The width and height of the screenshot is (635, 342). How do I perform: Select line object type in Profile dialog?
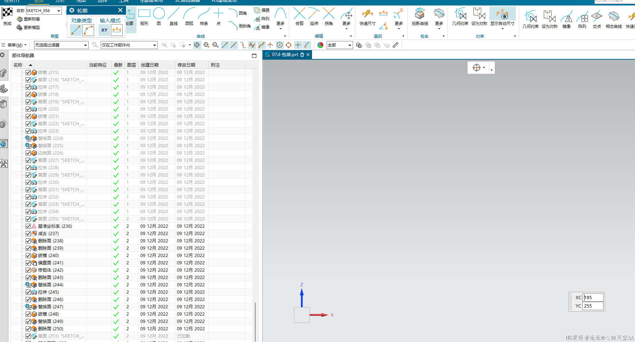76,30
